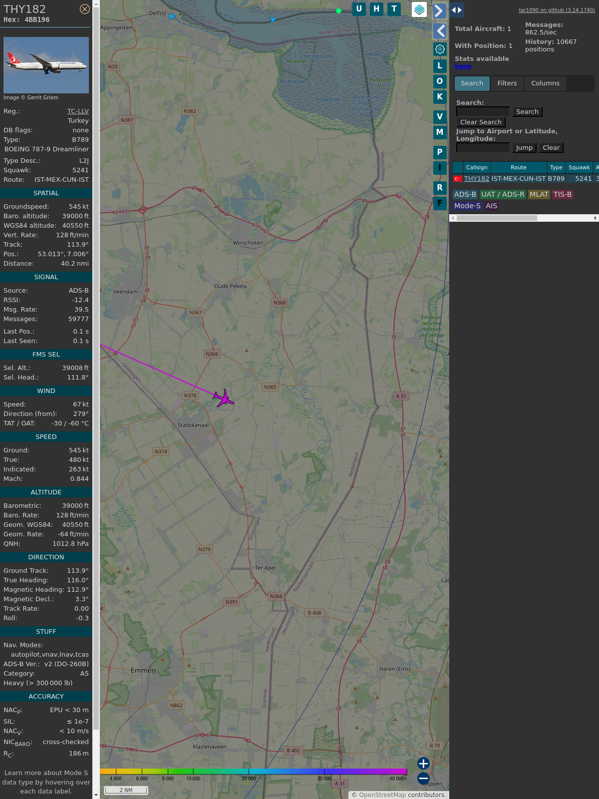Image resolution: width=599 pixels, height=799 pixels.
Task: Click the SPATIAL section header
Action: tap(46, 193)
